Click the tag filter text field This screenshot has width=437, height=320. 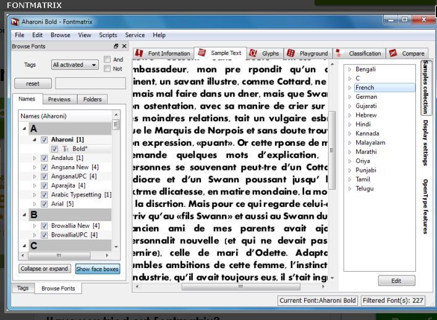[91, 83]
